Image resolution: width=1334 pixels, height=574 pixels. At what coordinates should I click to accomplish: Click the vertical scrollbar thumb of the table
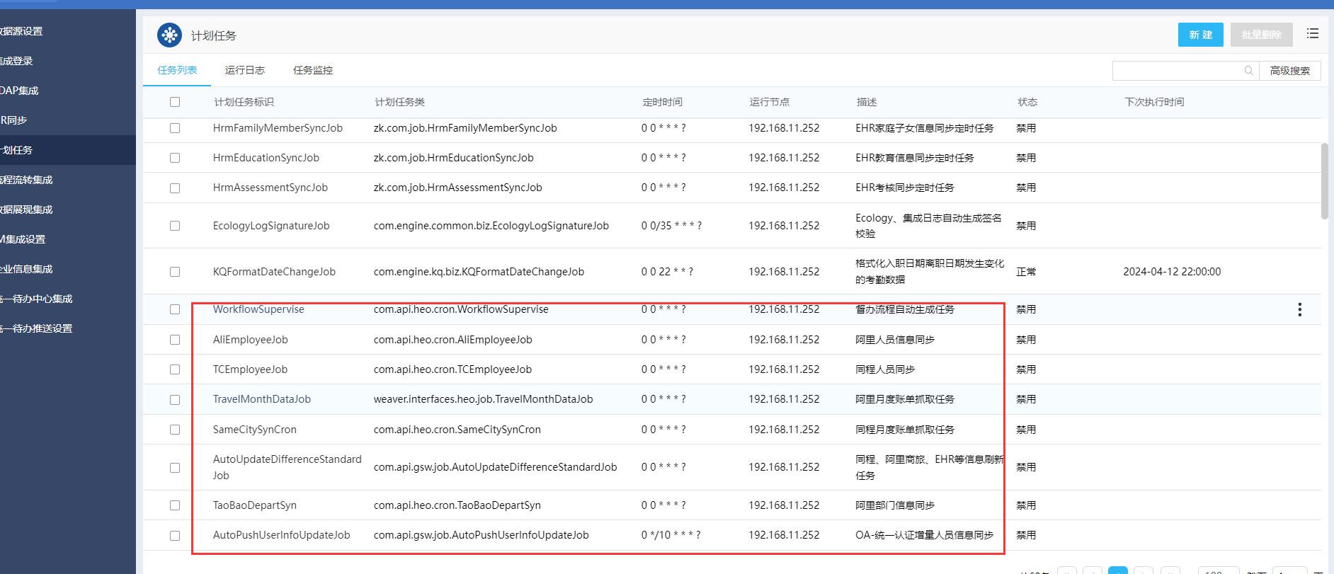tap(1325, 181)
